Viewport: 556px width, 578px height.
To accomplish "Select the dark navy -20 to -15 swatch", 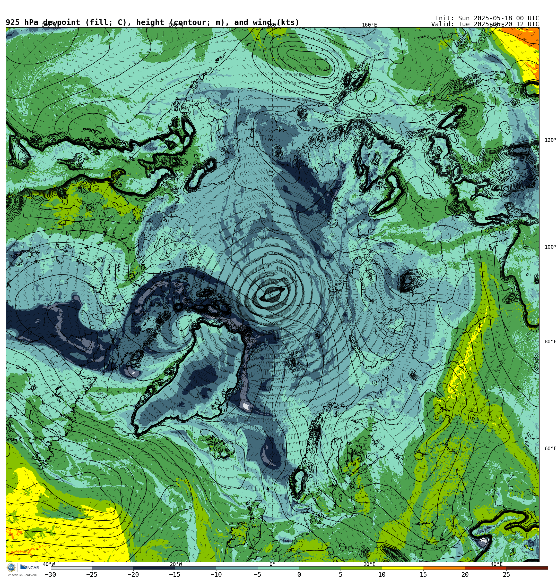I will click(x=154, y=568).
